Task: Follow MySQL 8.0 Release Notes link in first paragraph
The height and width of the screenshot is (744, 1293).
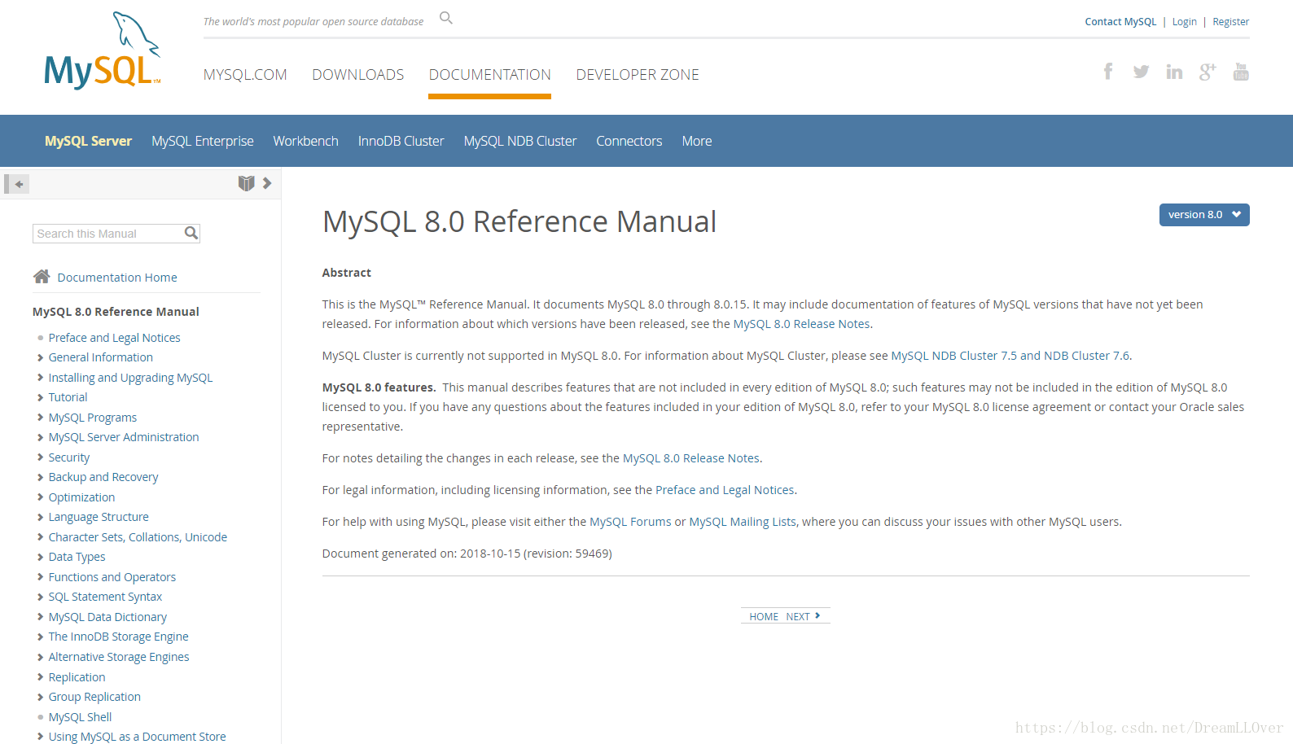Action: [801, 324]
